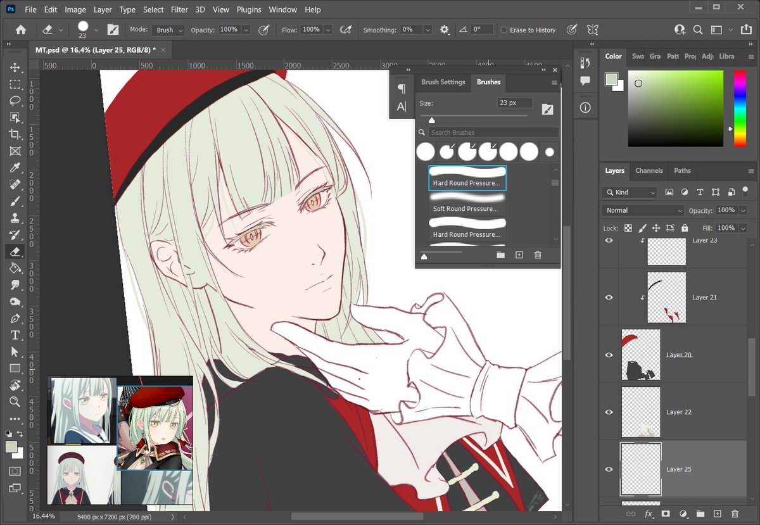The image size is (760, 525).
Task: Select the Eyedropper tool
Action: pyautogui.click(x=15, y=168)
